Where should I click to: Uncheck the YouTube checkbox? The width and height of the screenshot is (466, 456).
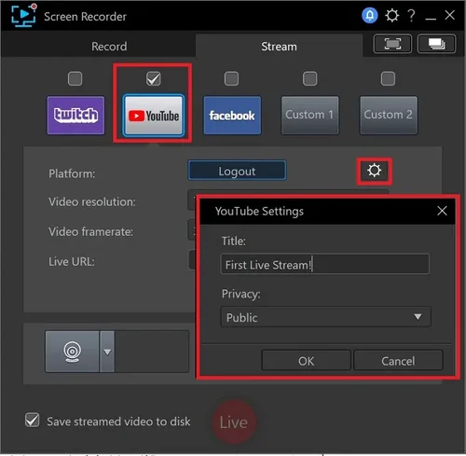154,78
